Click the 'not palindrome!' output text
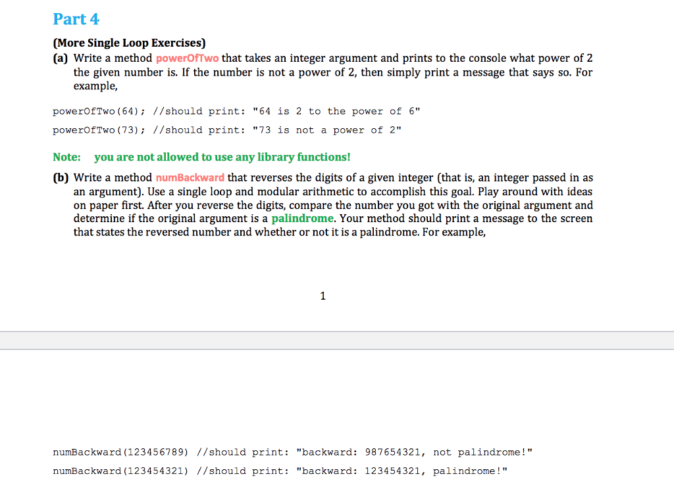 click(x=479, y=452)
